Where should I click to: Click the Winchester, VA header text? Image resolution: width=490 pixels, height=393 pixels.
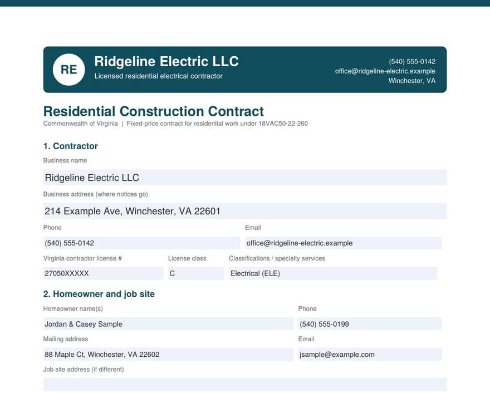[412, 81]
